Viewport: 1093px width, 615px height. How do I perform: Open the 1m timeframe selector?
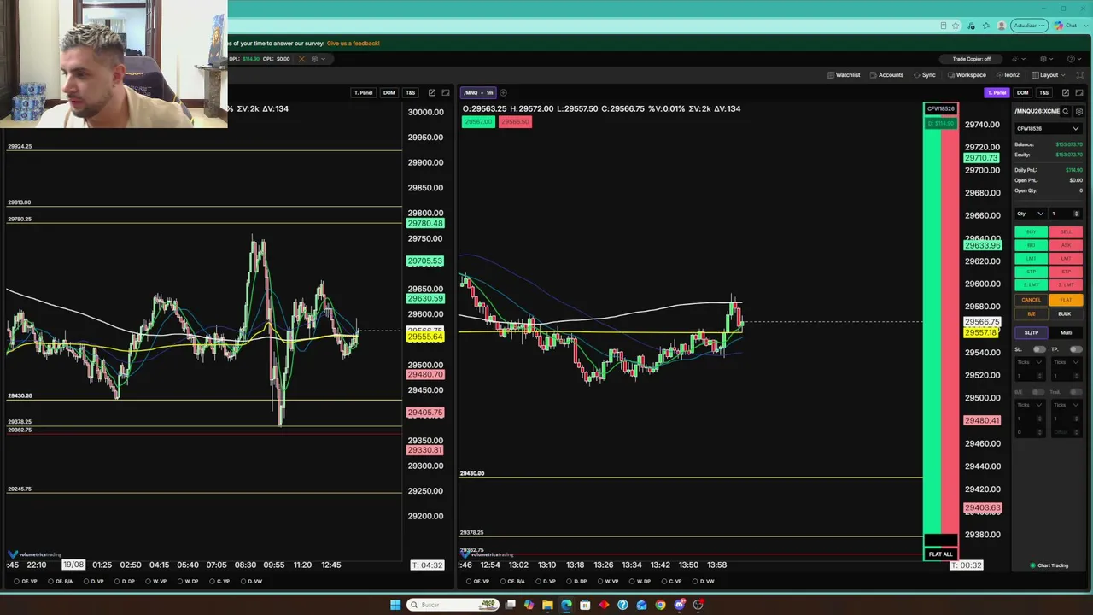click(x=489, y=92)
